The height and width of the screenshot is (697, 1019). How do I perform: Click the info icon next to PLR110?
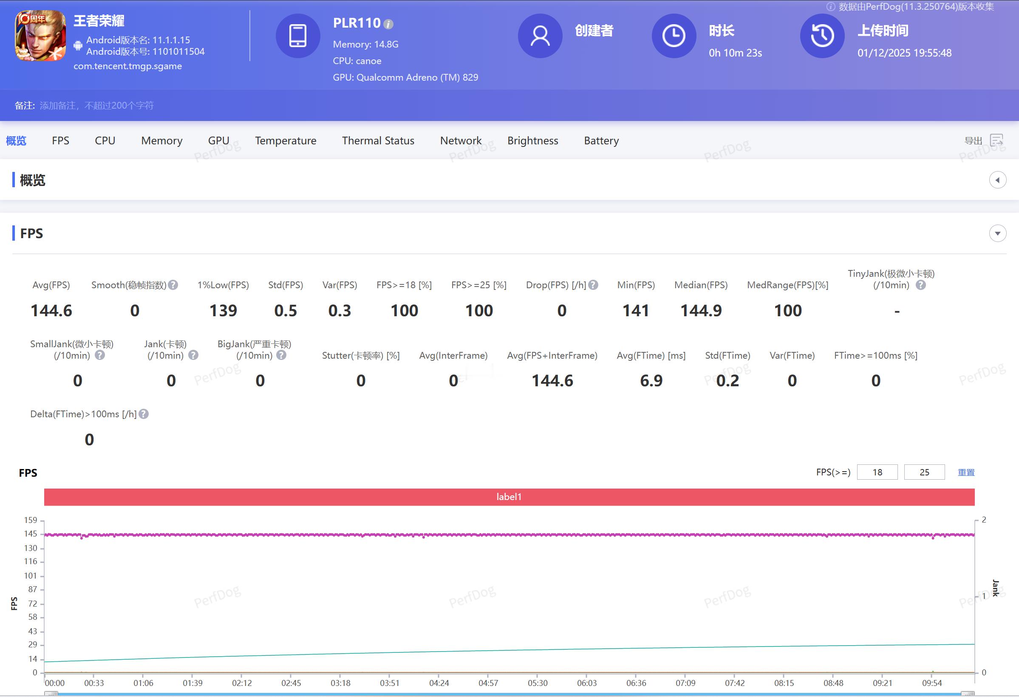[x=388, y=24]
